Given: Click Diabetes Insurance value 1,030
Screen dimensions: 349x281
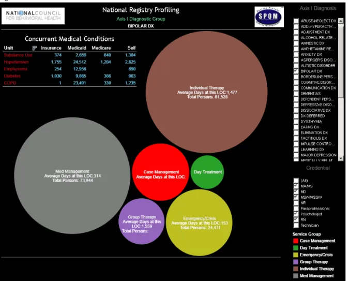Looking at the screenshot, I should [56, 76].
